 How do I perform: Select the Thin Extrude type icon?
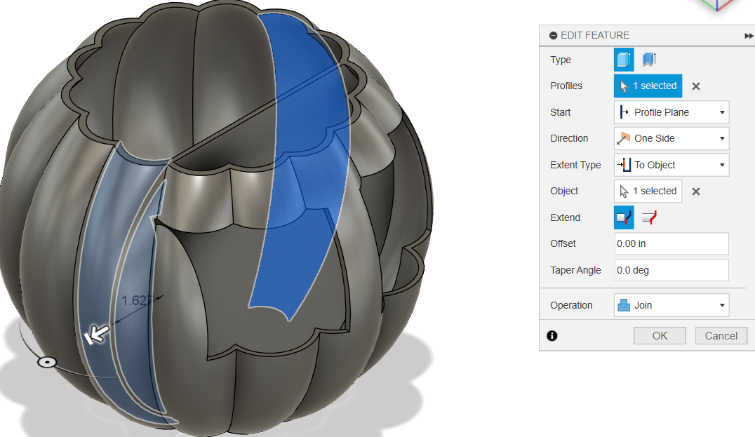coord(649,60)
